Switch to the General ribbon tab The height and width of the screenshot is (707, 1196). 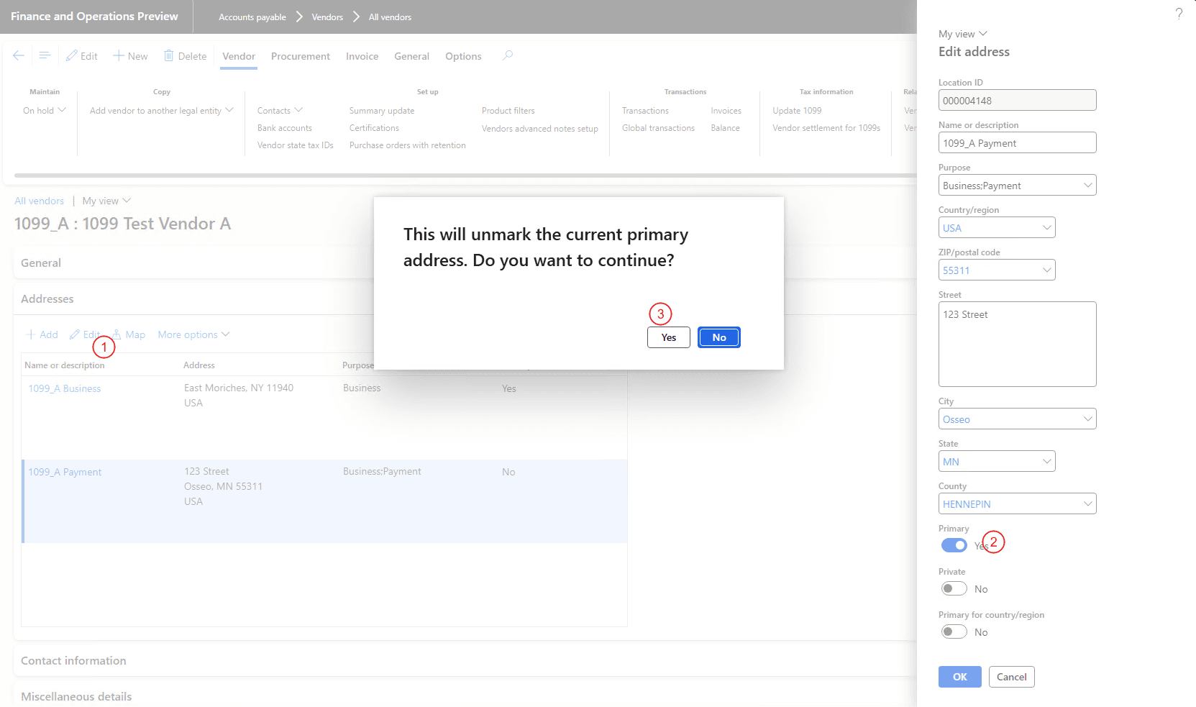411,56
